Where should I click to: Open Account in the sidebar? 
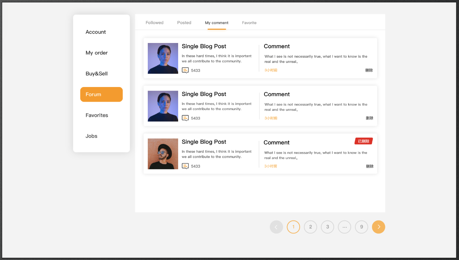[x=96, y=32]
